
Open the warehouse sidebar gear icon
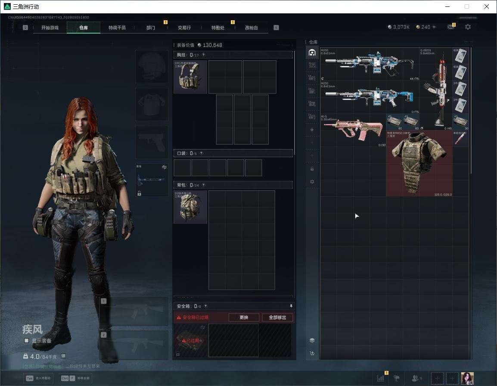[x=312, y=182]
